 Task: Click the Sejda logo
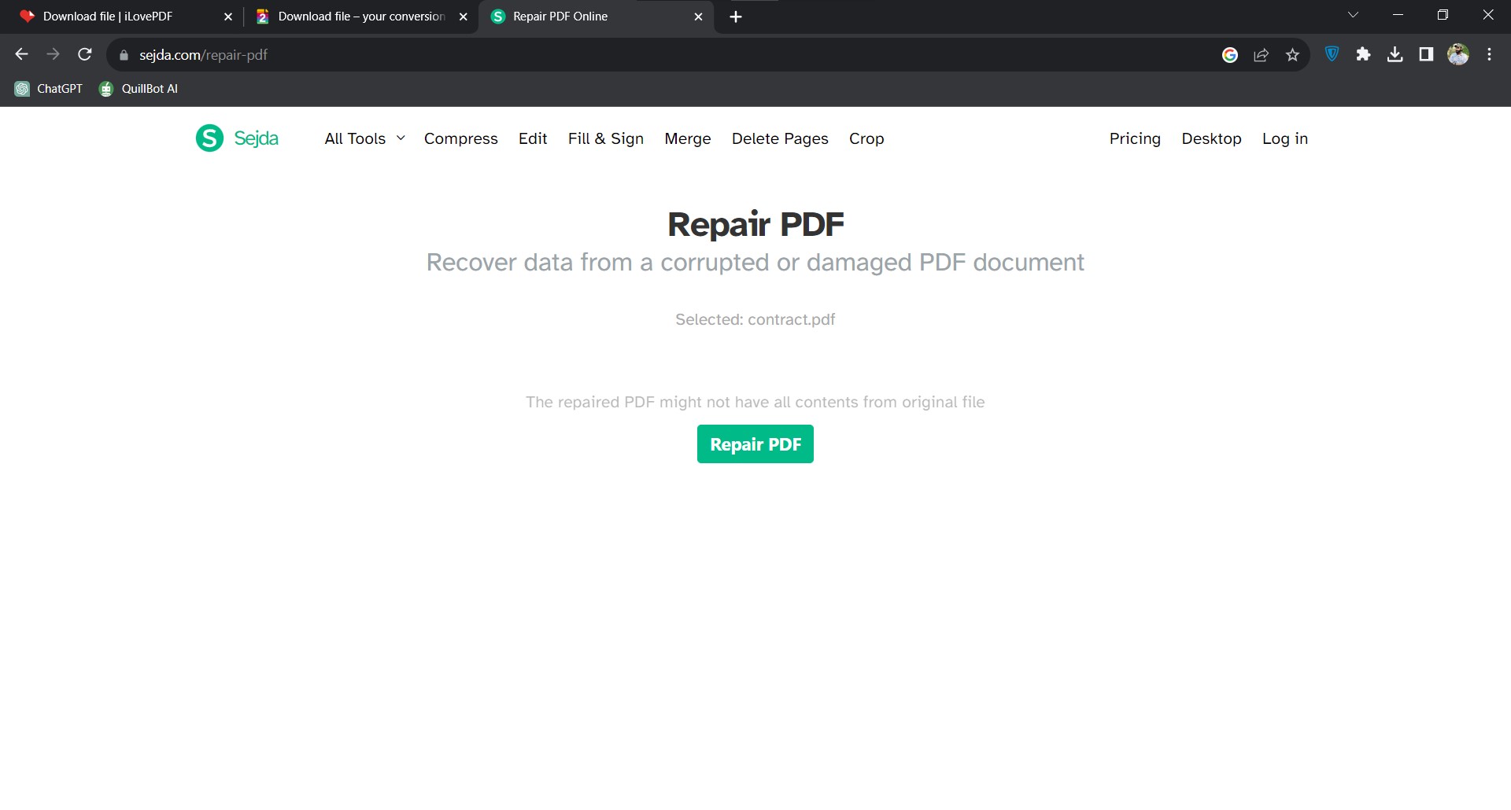(x=236, y=138)
